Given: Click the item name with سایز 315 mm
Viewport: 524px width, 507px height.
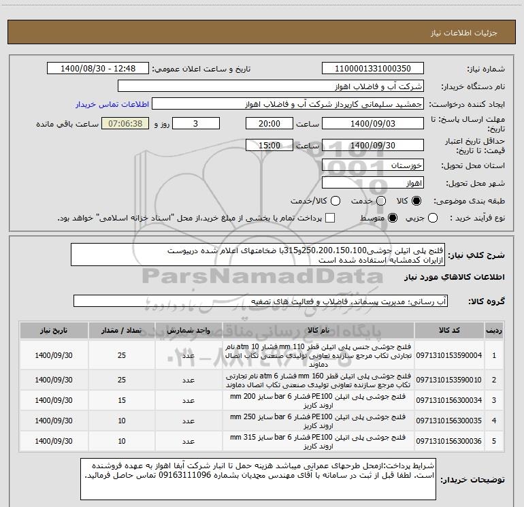Looking at the screenshot, I should pyautogui.click(x=318, y=442).
